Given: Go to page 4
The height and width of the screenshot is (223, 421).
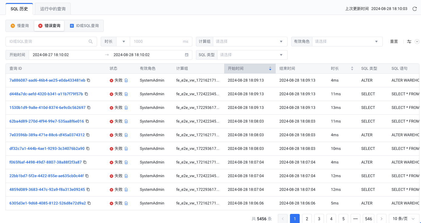Looking at the screenshot, I should pyautogui.click(x=331, y=219).
